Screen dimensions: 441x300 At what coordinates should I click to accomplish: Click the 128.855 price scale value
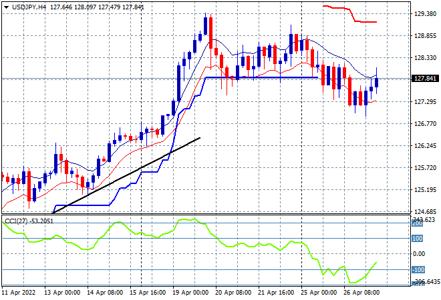tap(425, 35)
